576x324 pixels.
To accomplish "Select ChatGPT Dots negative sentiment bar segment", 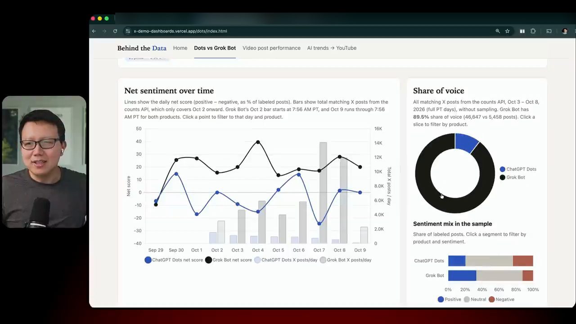I will tap(523, 261).
